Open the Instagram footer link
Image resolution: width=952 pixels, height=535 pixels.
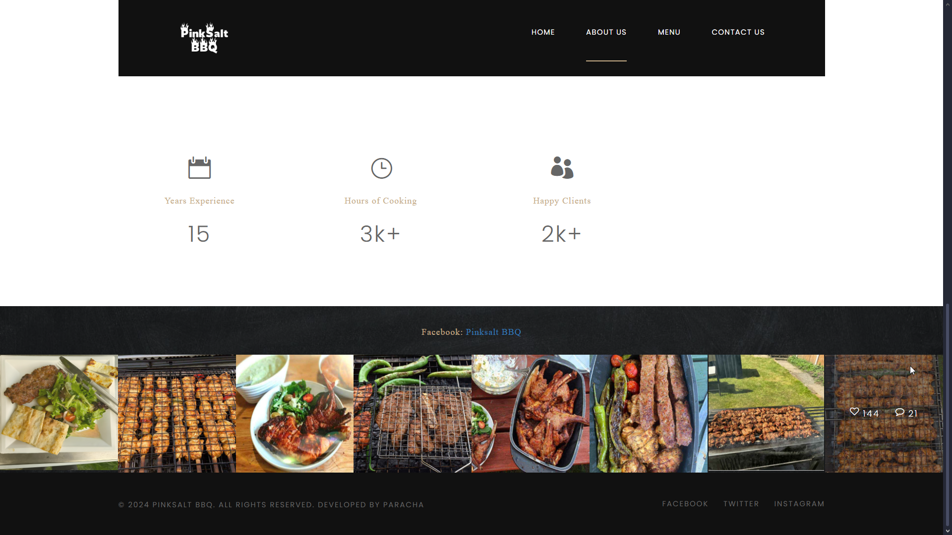click(799, 504)
